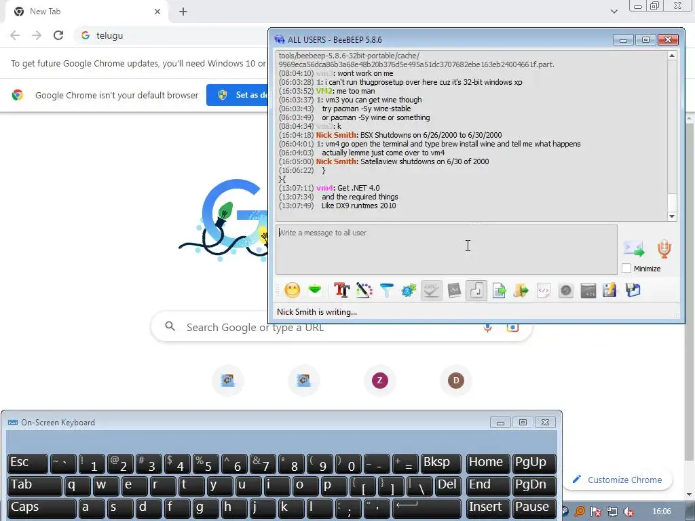
Task: Click the Home key on On-Screen Keyboard
Action: pyautogui.click(x=487, y=463)
